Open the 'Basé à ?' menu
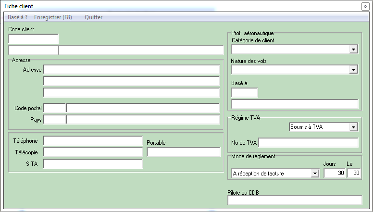 click(x=17, y=17)
